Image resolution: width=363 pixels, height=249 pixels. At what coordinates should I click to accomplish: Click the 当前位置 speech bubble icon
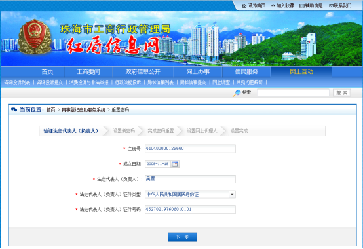pos(14,109)
